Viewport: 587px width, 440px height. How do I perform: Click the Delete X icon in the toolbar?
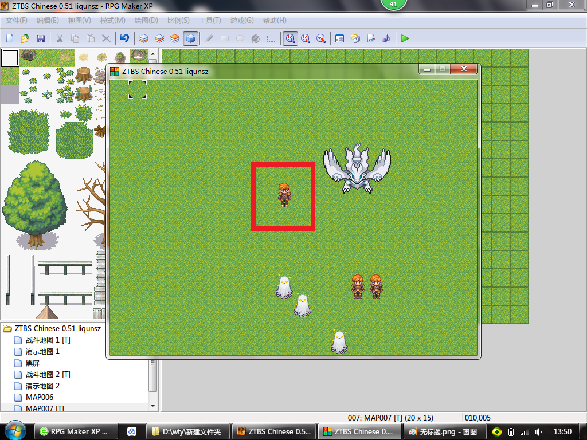[x=106, y=38]
